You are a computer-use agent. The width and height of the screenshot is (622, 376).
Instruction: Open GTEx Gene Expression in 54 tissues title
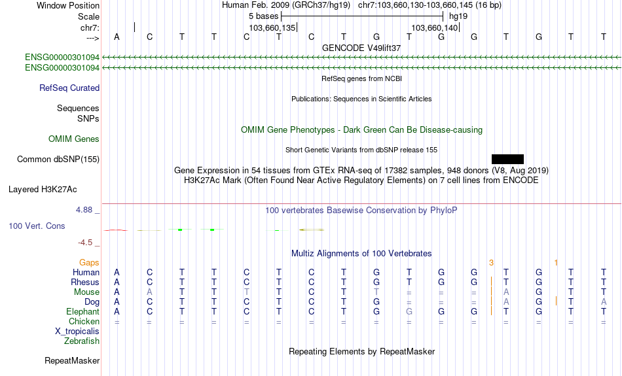[x=361, y=171]
